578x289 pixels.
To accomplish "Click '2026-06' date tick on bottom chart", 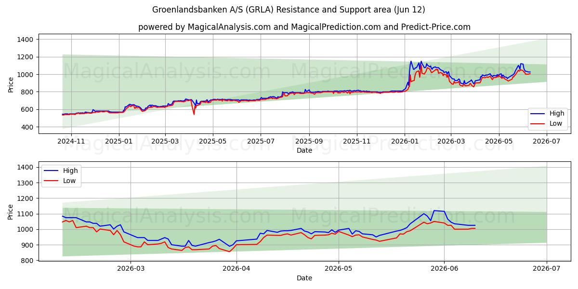I will click(444, 270).
